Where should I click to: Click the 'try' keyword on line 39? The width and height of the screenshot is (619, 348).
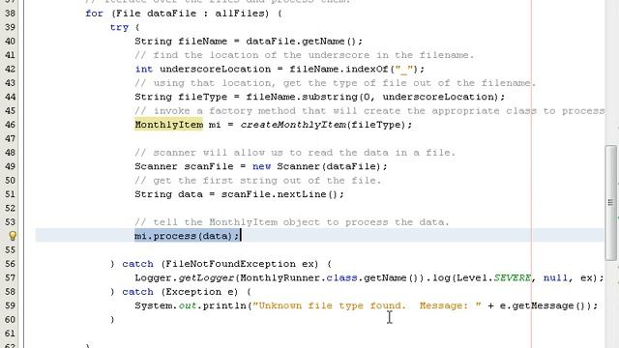tap(119, 28)
